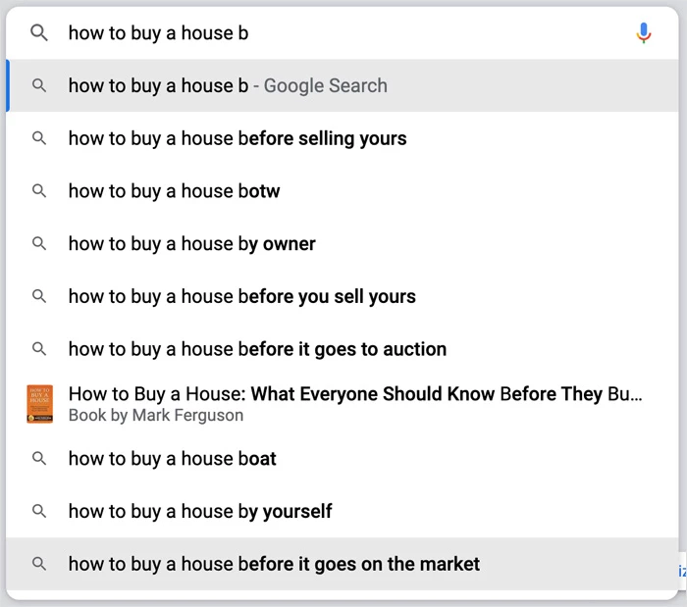This screenshot has width=687, height=607.
Task: Open the 'How to Buy a House' book result
Action: [355, 403]
